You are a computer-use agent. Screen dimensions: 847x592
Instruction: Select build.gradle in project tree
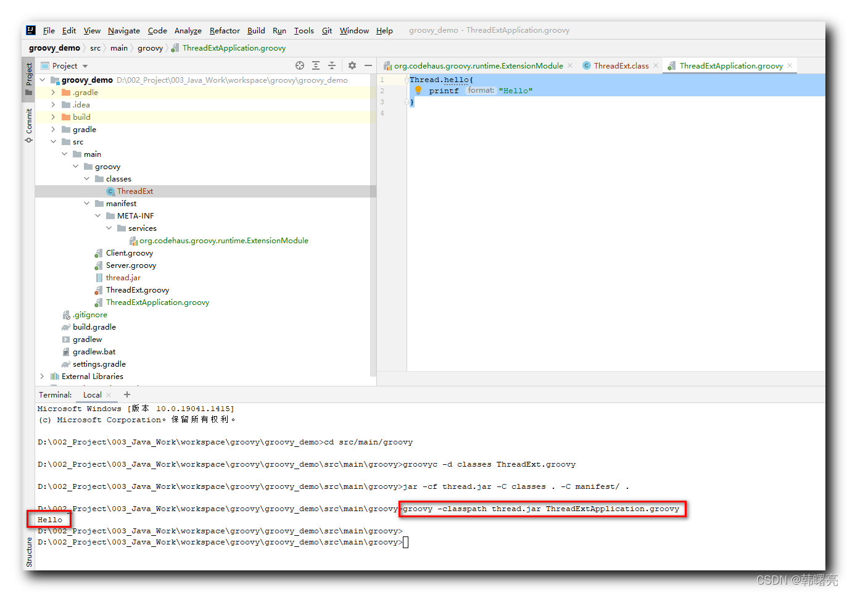[x=94, y=327]
